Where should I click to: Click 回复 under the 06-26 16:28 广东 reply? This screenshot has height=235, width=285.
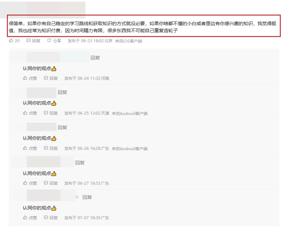click(x=51, y=149)
